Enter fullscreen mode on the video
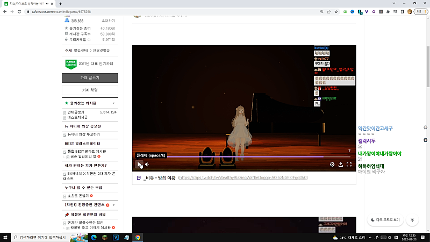The image size is (430, 242). coord(349,165)
